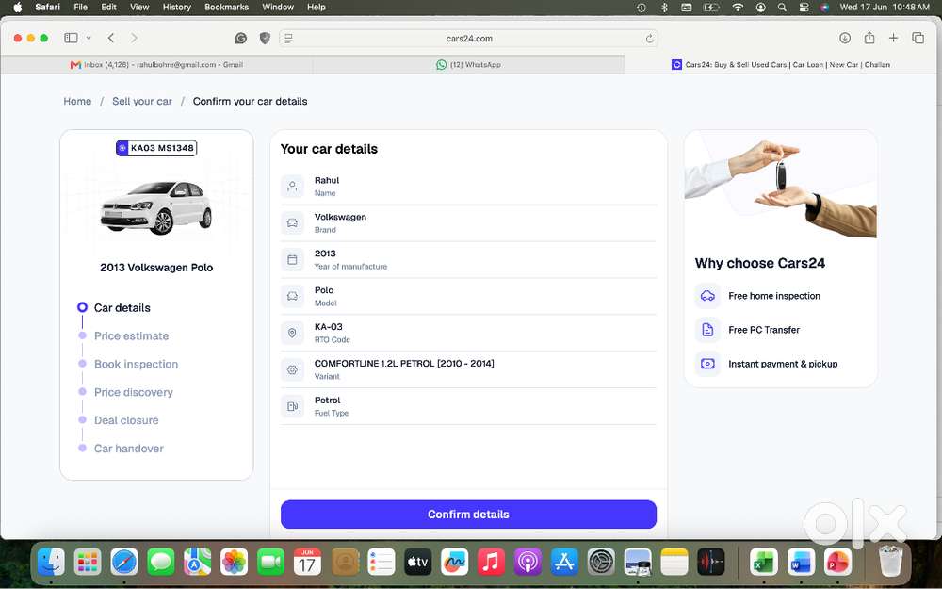Click the Safari share icon

[869, 38]
